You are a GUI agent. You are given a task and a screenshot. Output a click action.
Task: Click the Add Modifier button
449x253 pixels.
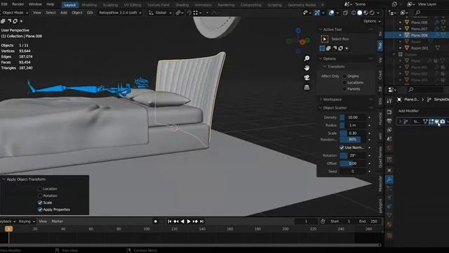coord(408,111)
